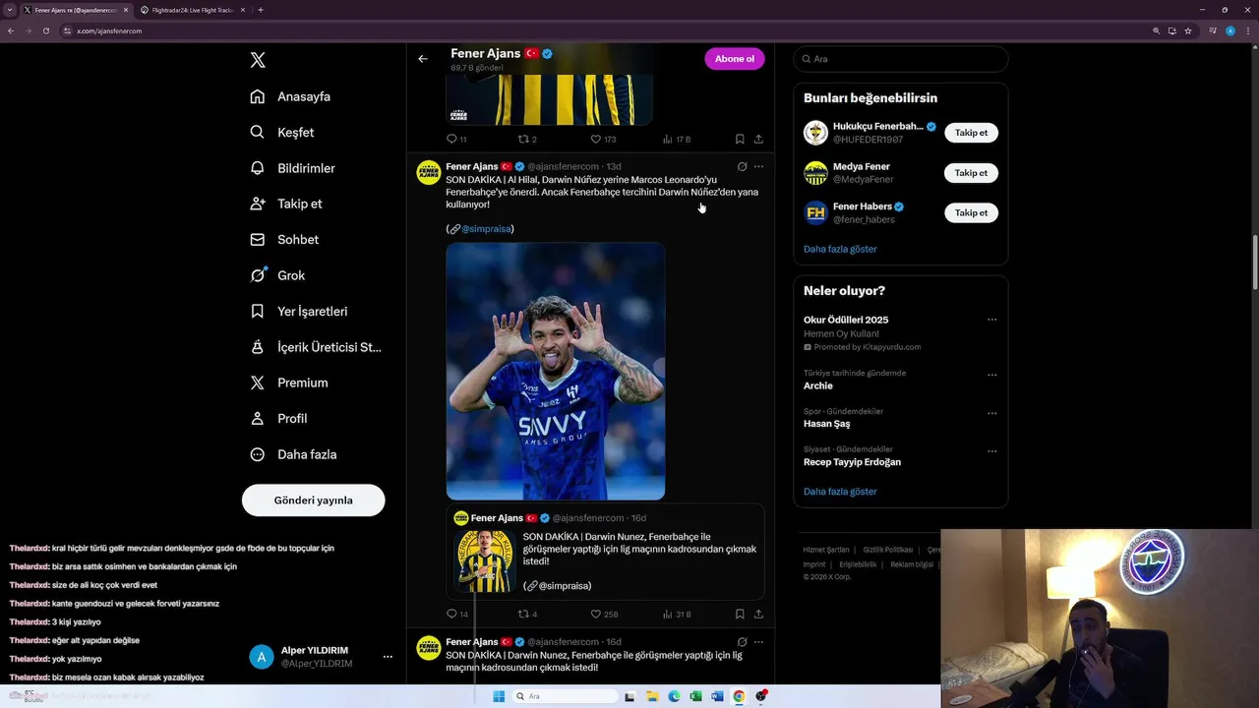
Task: Open Daha fazla menu in sidebar
Action: pyautogui.click(x=293, y=454)
